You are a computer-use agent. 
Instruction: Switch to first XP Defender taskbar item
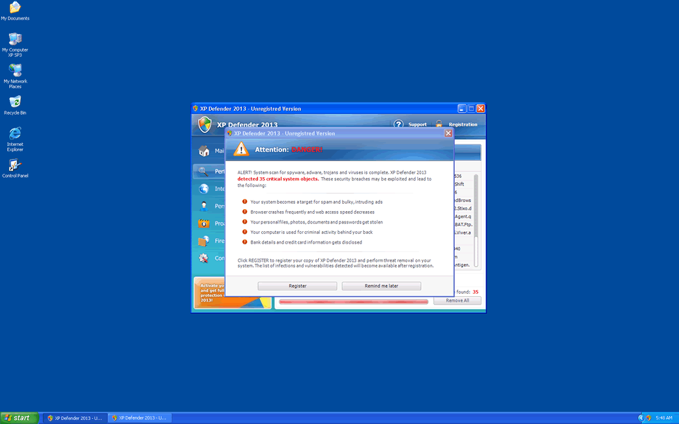[73, 418]
